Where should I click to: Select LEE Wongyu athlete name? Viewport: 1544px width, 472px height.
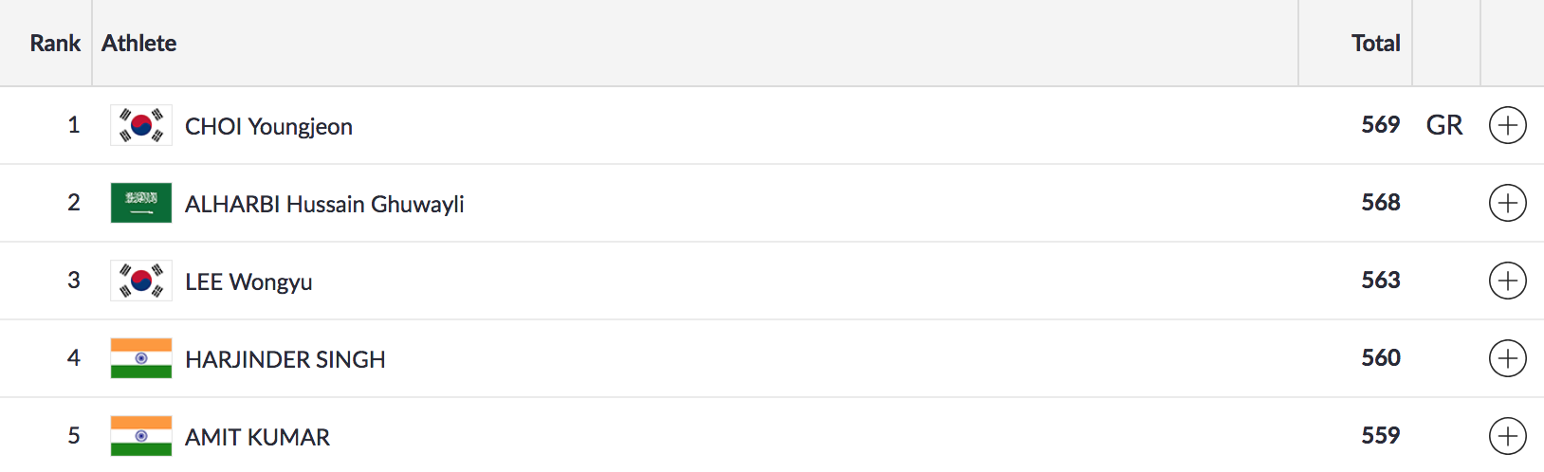[248, 281]
